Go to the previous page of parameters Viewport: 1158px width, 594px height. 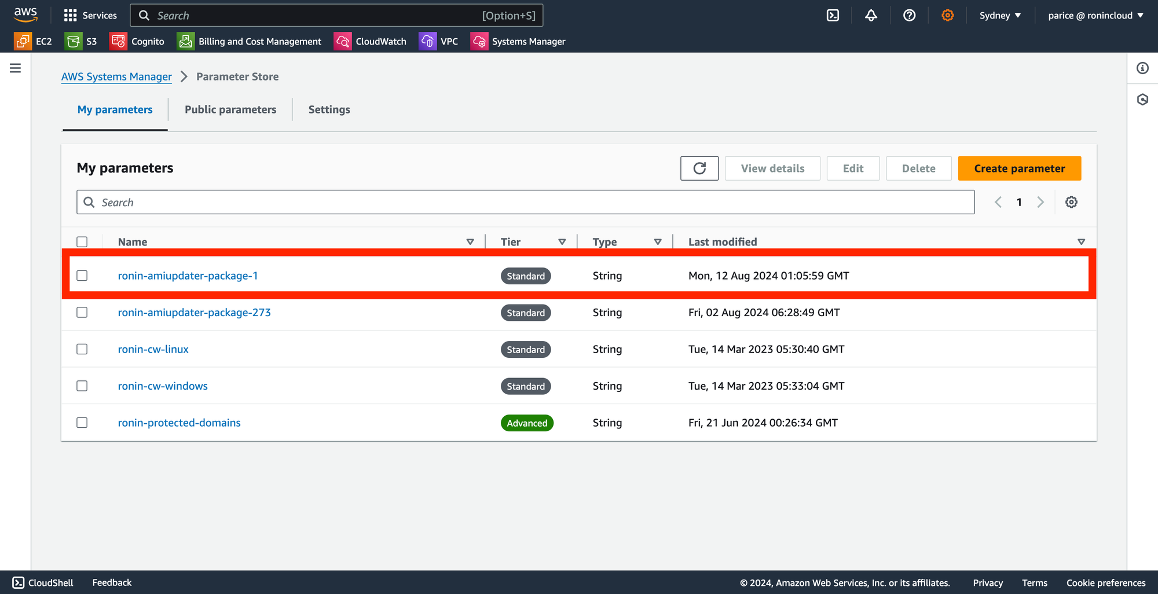(x=998, y=202)
